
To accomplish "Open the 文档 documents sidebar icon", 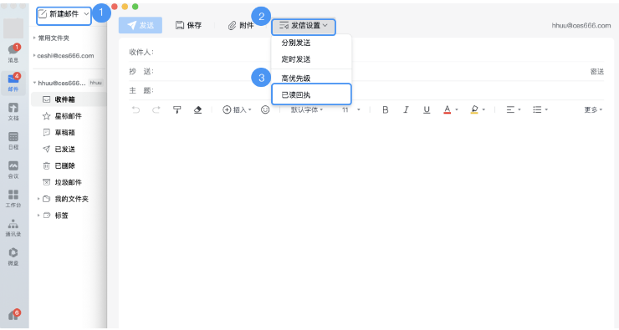I will click(13, 112).
